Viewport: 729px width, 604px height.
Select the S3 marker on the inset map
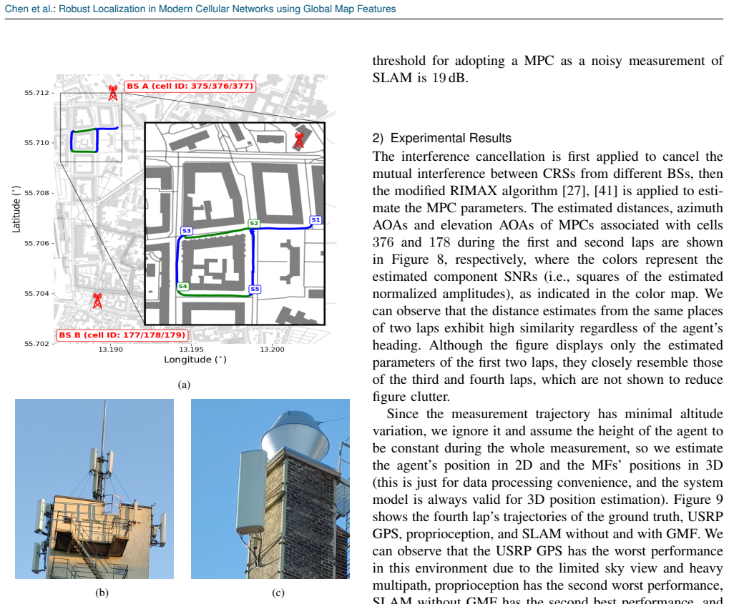(x=187, y=230)
